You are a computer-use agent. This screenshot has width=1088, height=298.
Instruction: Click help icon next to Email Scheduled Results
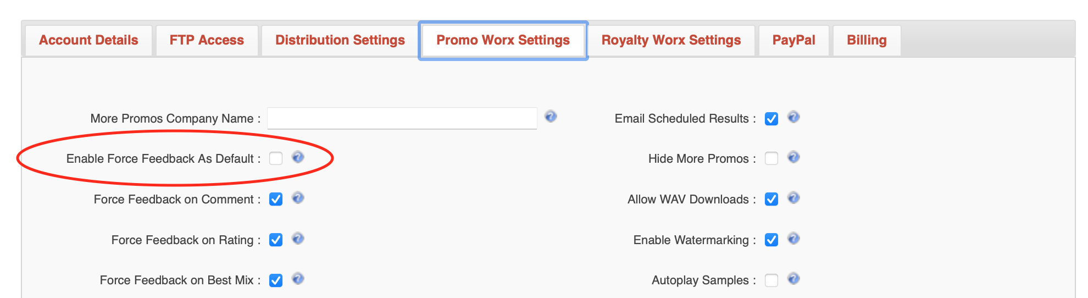(x=793, y=117)
